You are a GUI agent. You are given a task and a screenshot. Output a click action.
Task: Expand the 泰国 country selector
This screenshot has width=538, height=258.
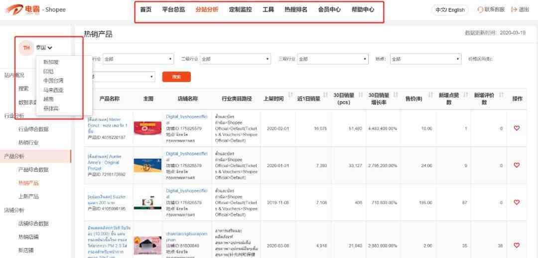click(x=44, y=48)
